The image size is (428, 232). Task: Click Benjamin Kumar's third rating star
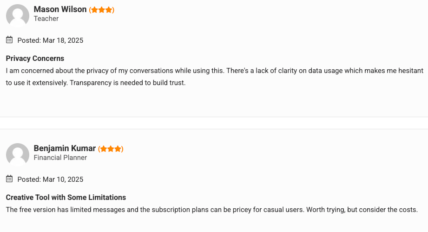tap(118, 149)
